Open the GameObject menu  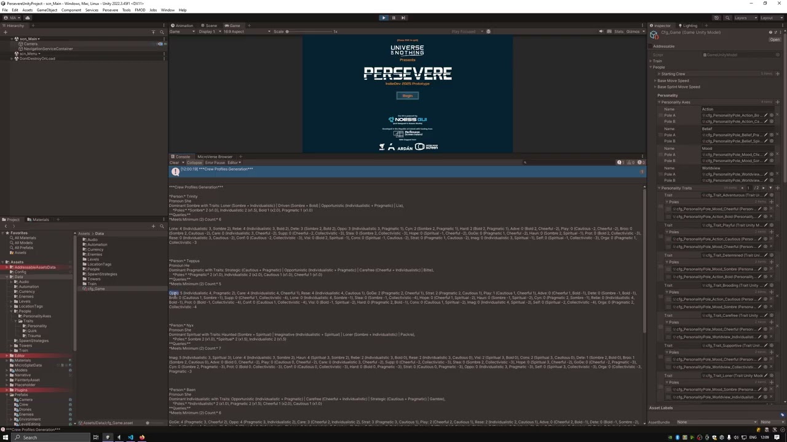[x=47, y=10]
